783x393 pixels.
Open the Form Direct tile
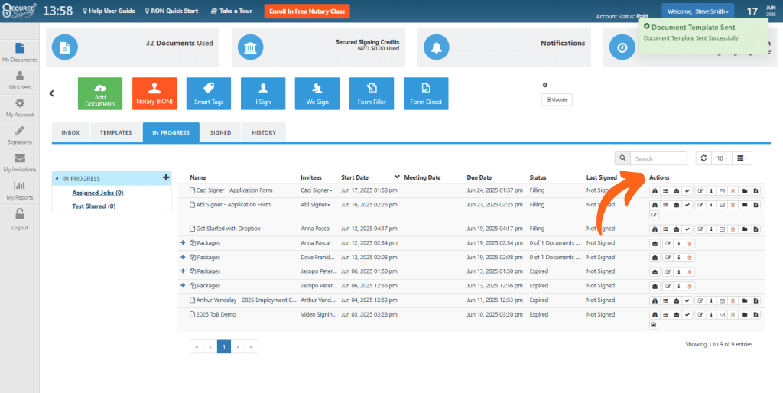pos(426,93)
